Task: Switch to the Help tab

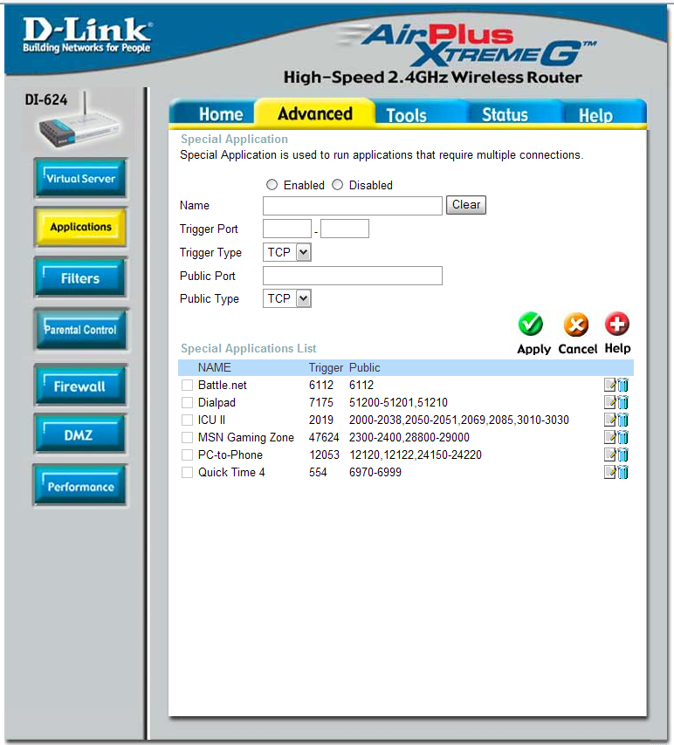Action: (595, 115)
